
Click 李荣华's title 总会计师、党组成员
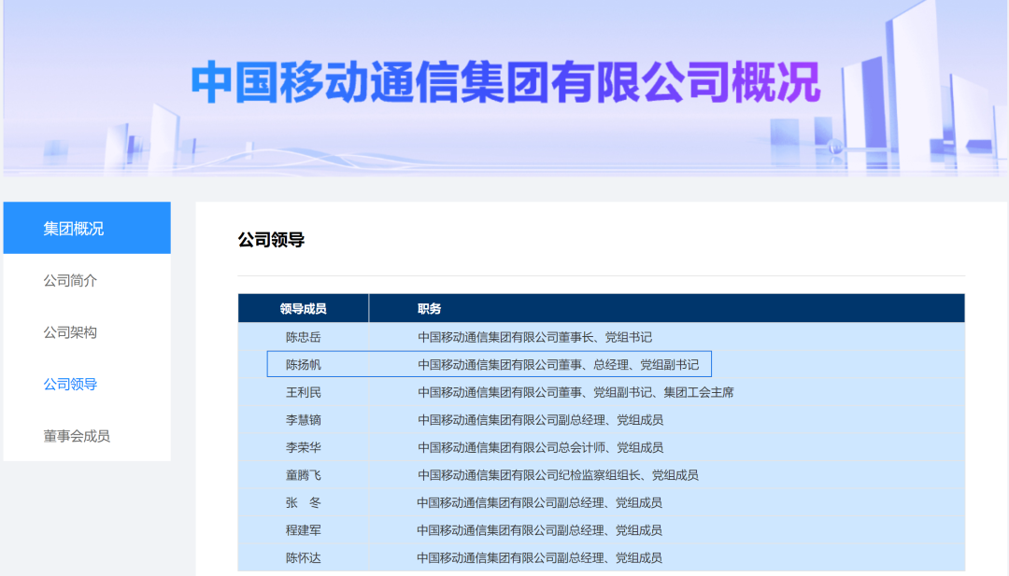point(541,447)
